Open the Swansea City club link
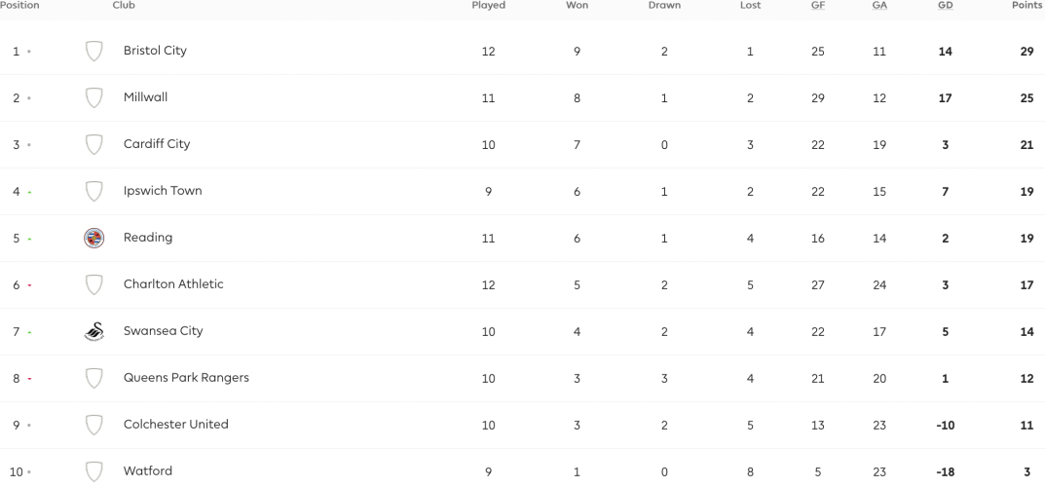The image size is (1045, 487). [x=163, y=331]
